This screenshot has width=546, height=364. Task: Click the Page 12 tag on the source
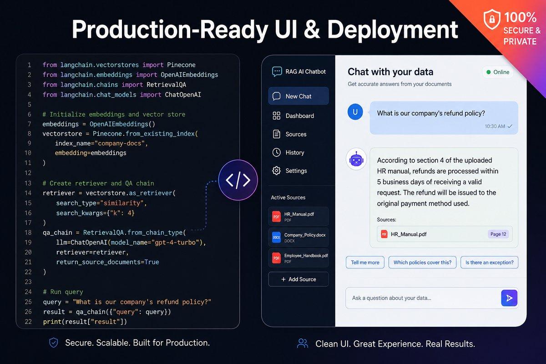pyautogui.click(x=498, y=234)
